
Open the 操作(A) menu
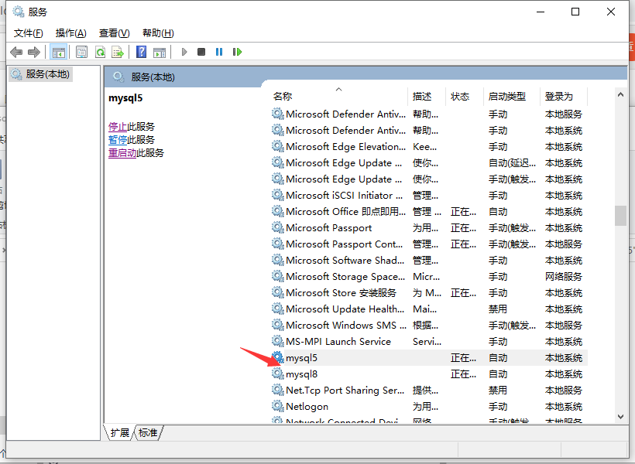coord(71,32)
